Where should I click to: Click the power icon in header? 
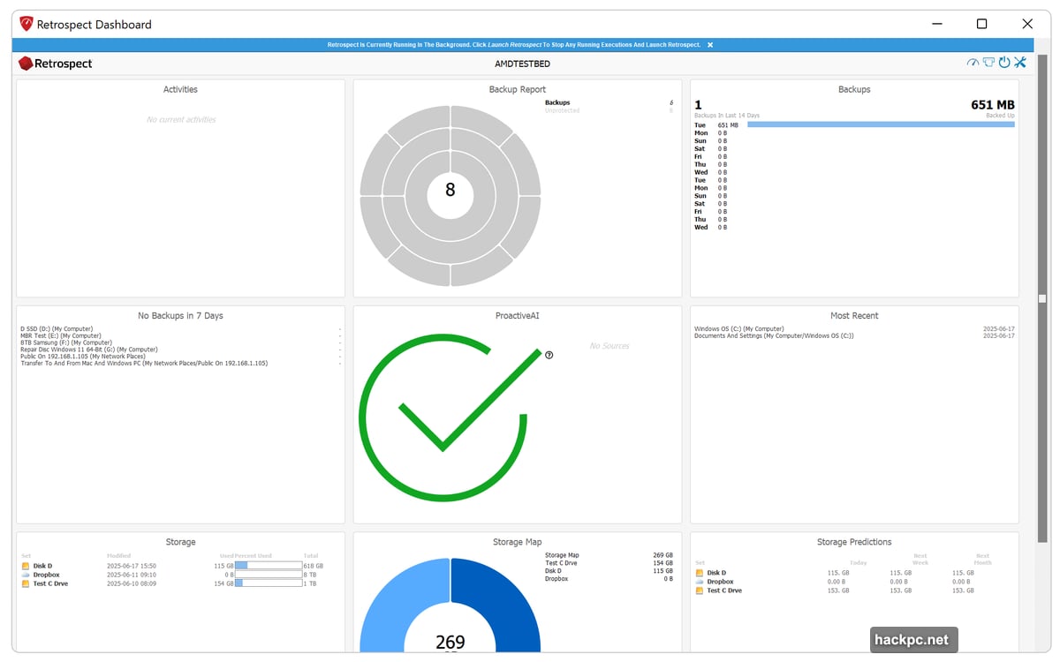click(1004, 63)
